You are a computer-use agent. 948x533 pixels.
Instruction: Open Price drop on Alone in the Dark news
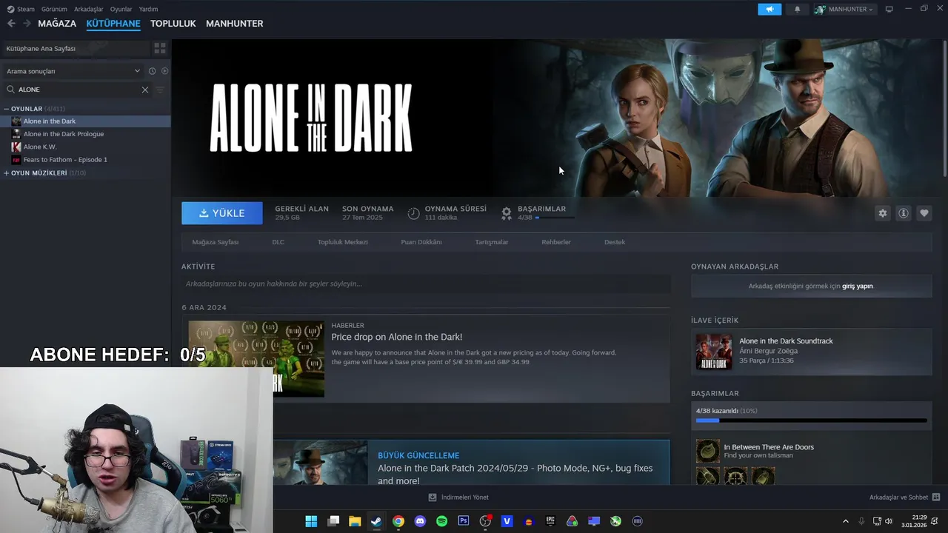click(x=397, y=337)
